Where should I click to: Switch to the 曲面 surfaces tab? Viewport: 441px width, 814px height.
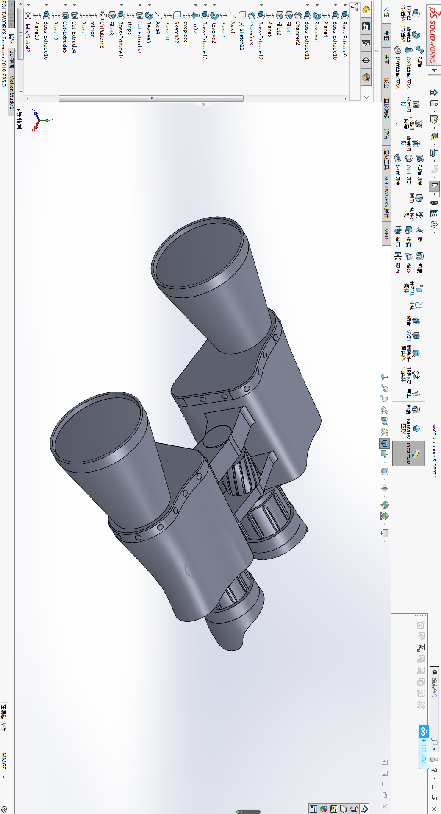tap(386, 59)
